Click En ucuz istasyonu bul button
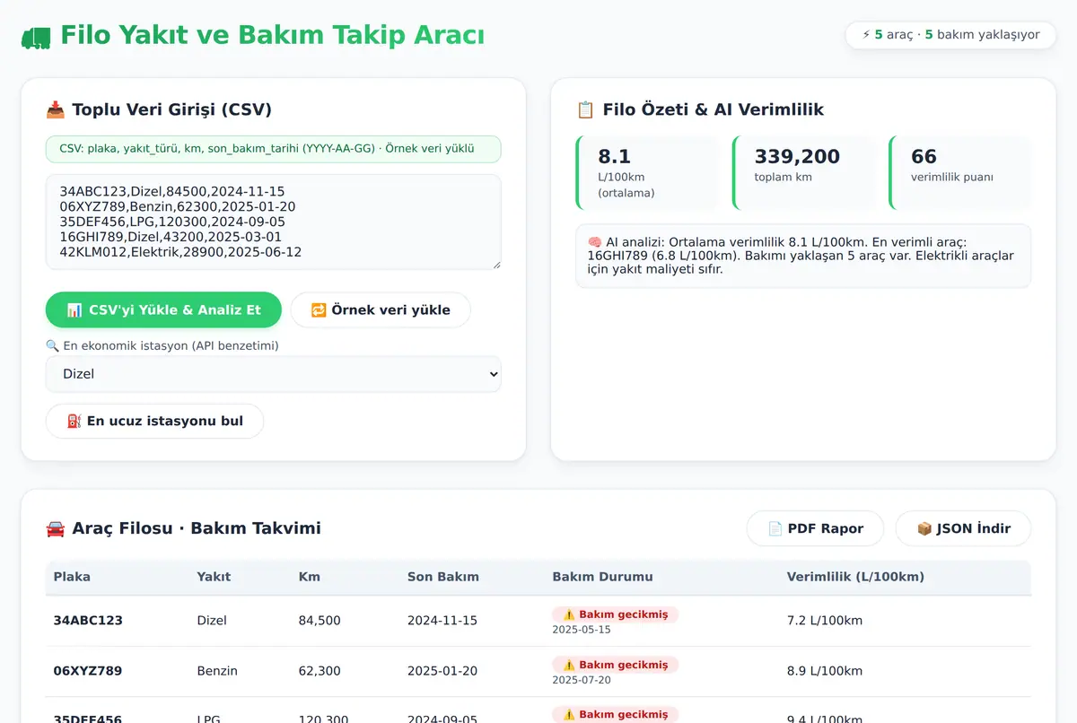This screenshot has height=723, width=1077. coord(154,421)
